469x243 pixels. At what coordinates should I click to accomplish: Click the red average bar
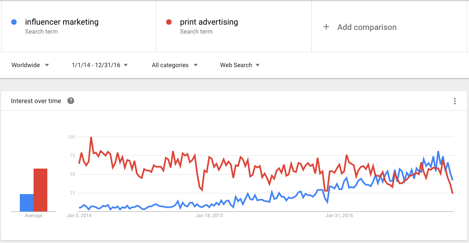tap(40, 190)
